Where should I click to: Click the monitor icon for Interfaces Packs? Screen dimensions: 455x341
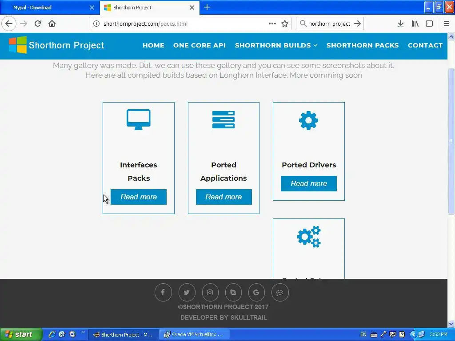pyautogui.click(x=139, y=119)
